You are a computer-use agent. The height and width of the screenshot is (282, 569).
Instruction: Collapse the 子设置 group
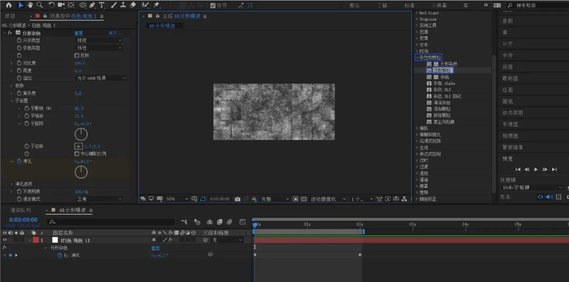12,101
